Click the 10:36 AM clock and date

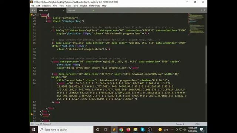[x=193, y=130]
